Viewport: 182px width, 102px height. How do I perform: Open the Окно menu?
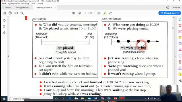(x=33, y=4)
